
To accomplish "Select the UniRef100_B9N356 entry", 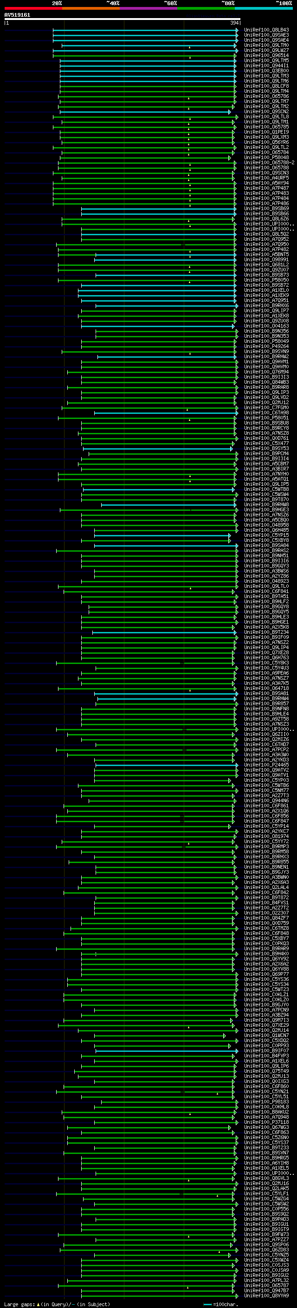I will (266, 331).
